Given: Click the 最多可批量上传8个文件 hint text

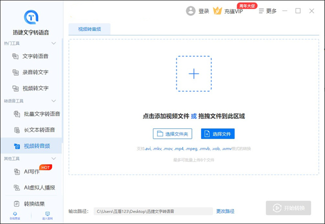Looking at the screenshot, I should click(x=194, y=160).
